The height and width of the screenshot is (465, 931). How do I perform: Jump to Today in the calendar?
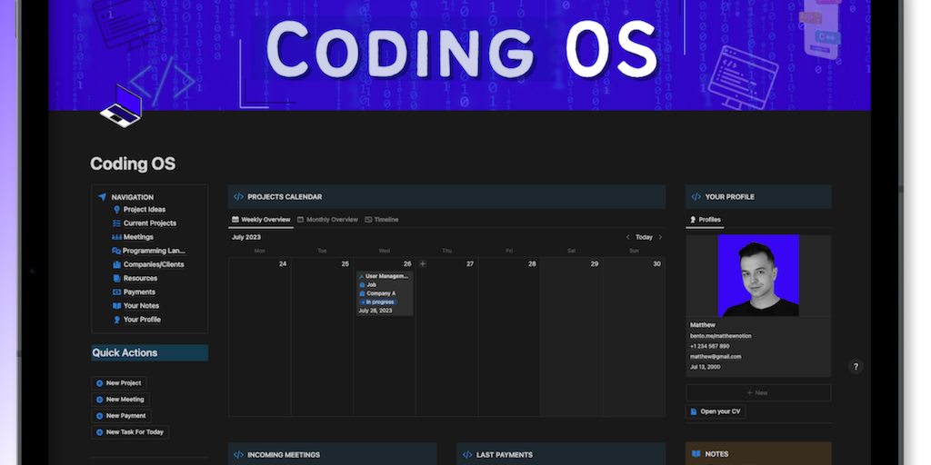coord(644,237)
